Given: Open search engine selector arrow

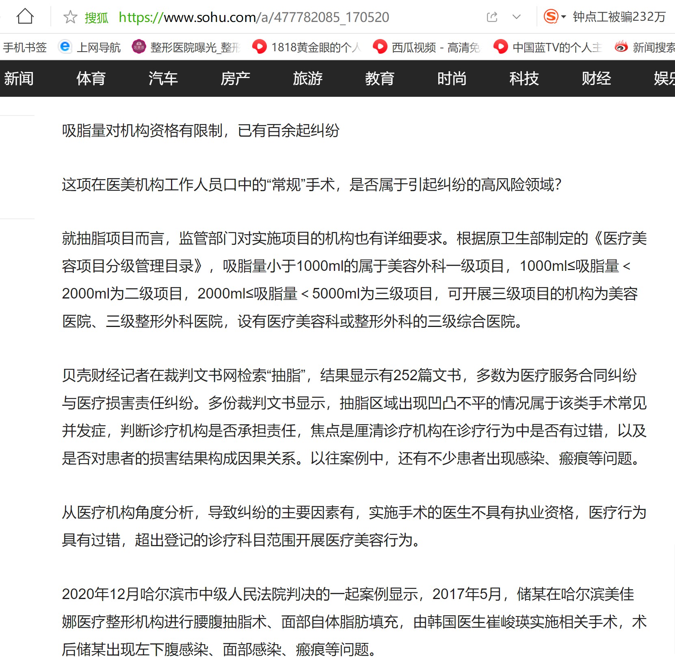Looking at the screenshot, I should coord(563,17).
